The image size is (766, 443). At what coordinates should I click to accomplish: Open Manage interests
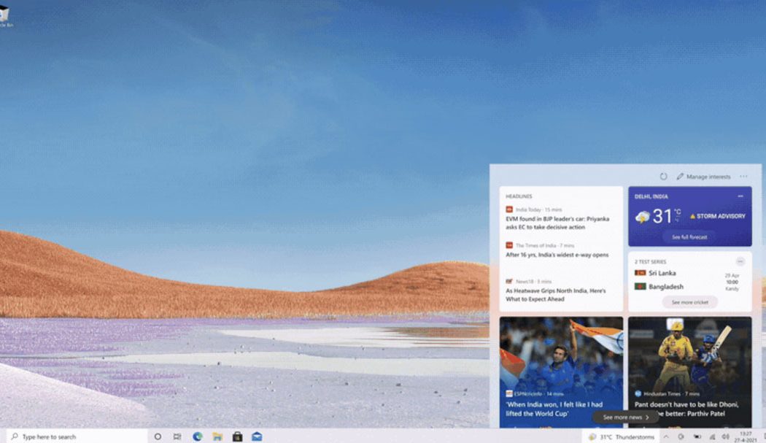(703, 177)
